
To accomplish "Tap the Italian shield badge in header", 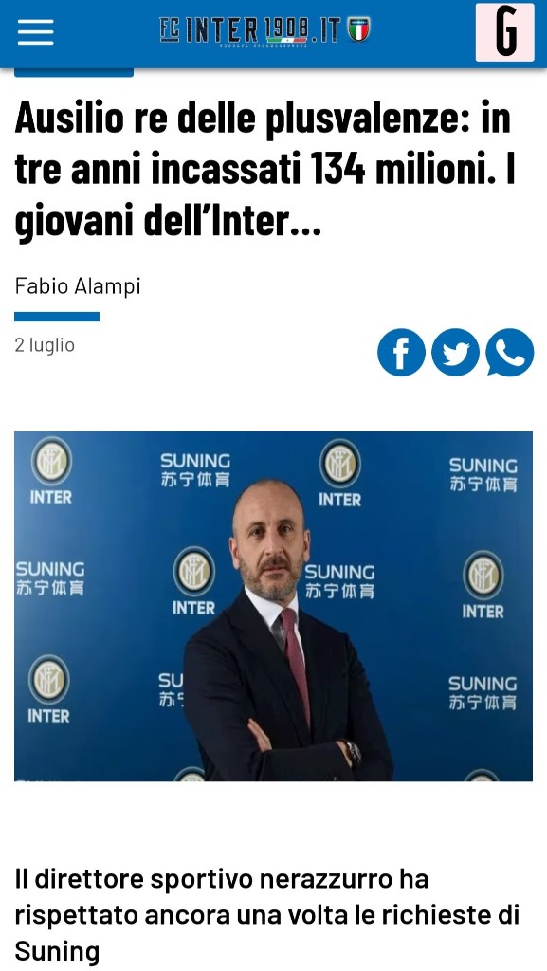I will pyautogui.click(x=358, y=29).
